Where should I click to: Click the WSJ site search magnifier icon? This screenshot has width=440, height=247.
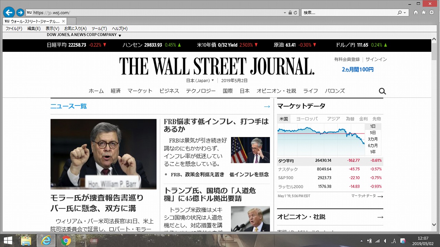click(x=382, y=91)
